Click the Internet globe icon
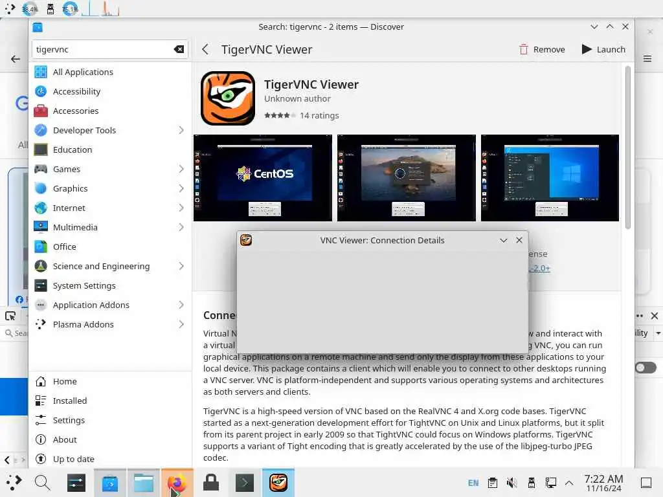663x497 pixels. [x=41, y=208]
